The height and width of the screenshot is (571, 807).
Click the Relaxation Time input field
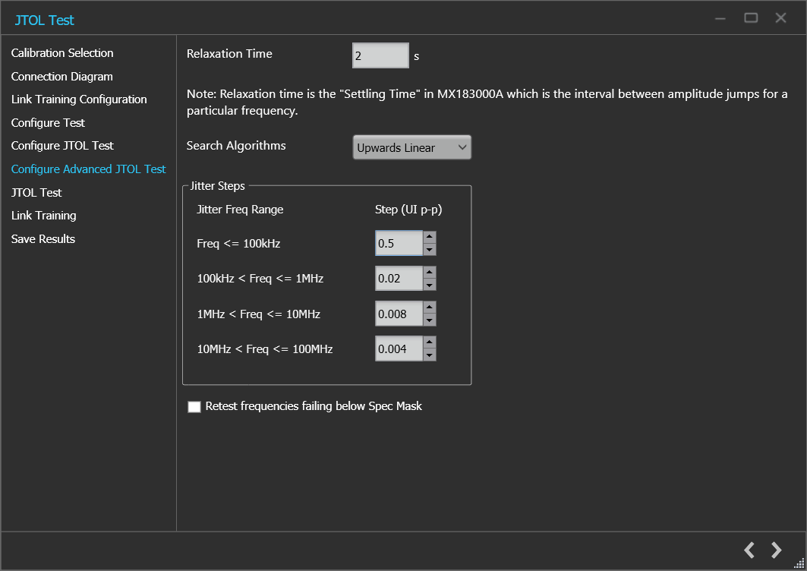(x=380, y=55)
